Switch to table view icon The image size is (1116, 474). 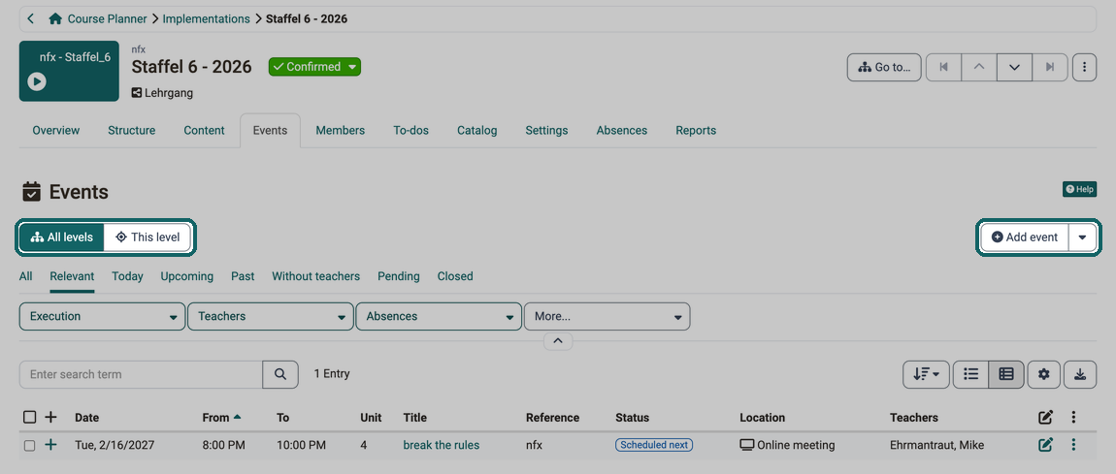(1006, 374)
